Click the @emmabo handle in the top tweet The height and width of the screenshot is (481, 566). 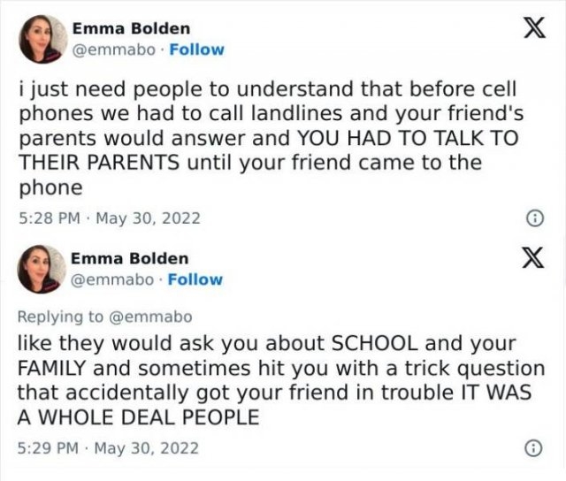pos(113,50)
